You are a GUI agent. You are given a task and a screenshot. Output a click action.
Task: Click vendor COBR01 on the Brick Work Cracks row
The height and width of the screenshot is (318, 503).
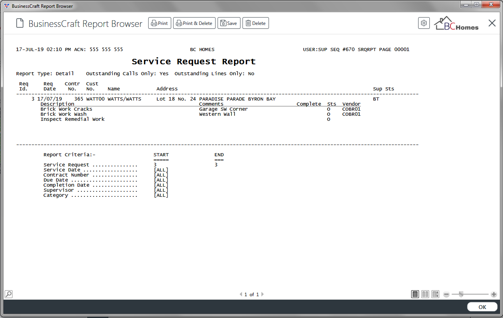tap(352, 109)
